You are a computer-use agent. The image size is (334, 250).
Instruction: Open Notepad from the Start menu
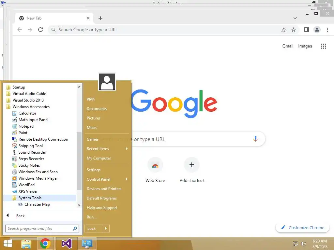pos(26,126)
